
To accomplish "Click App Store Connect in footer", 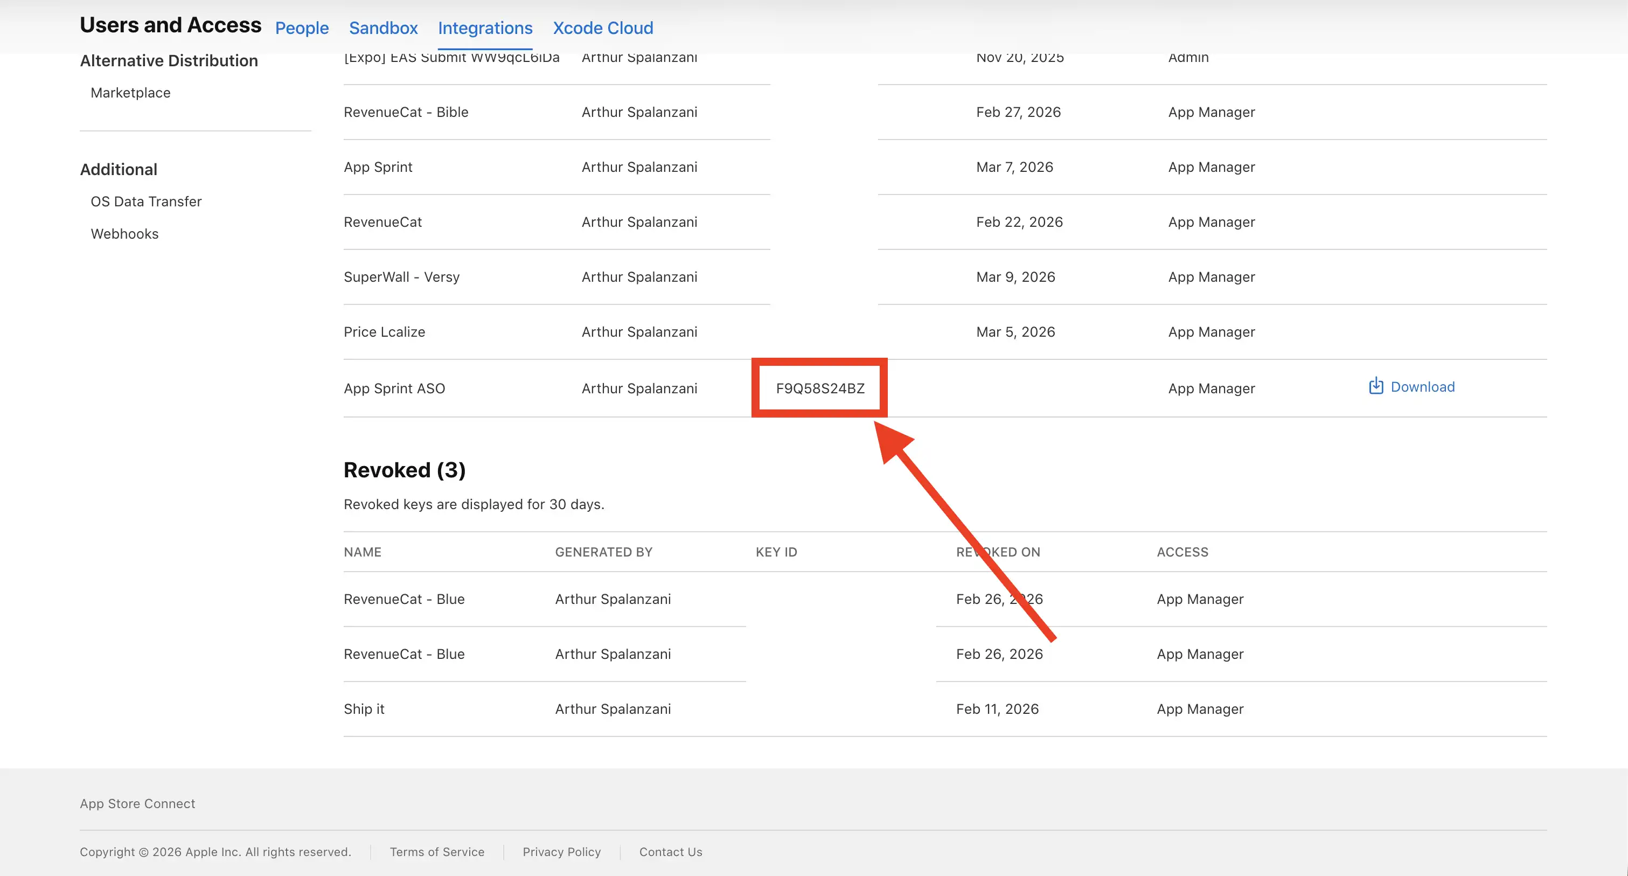I will tap(137, 804).
